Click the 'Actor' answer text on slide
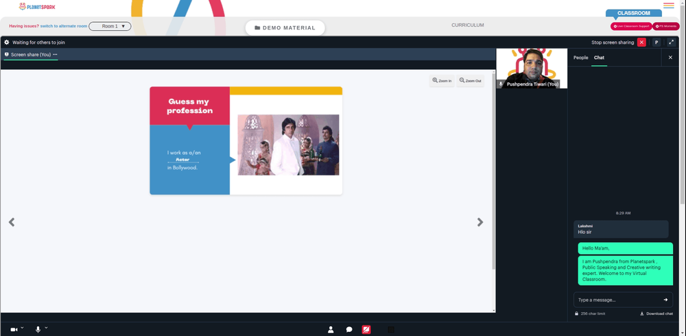Viewport: 686px width, 336px height. [x=182, y=160]
